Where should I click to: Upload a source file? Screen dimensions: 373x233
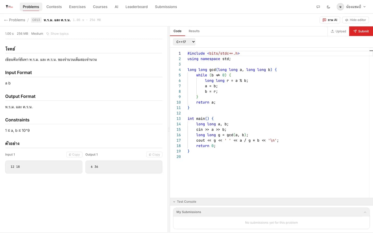[338, 31]
